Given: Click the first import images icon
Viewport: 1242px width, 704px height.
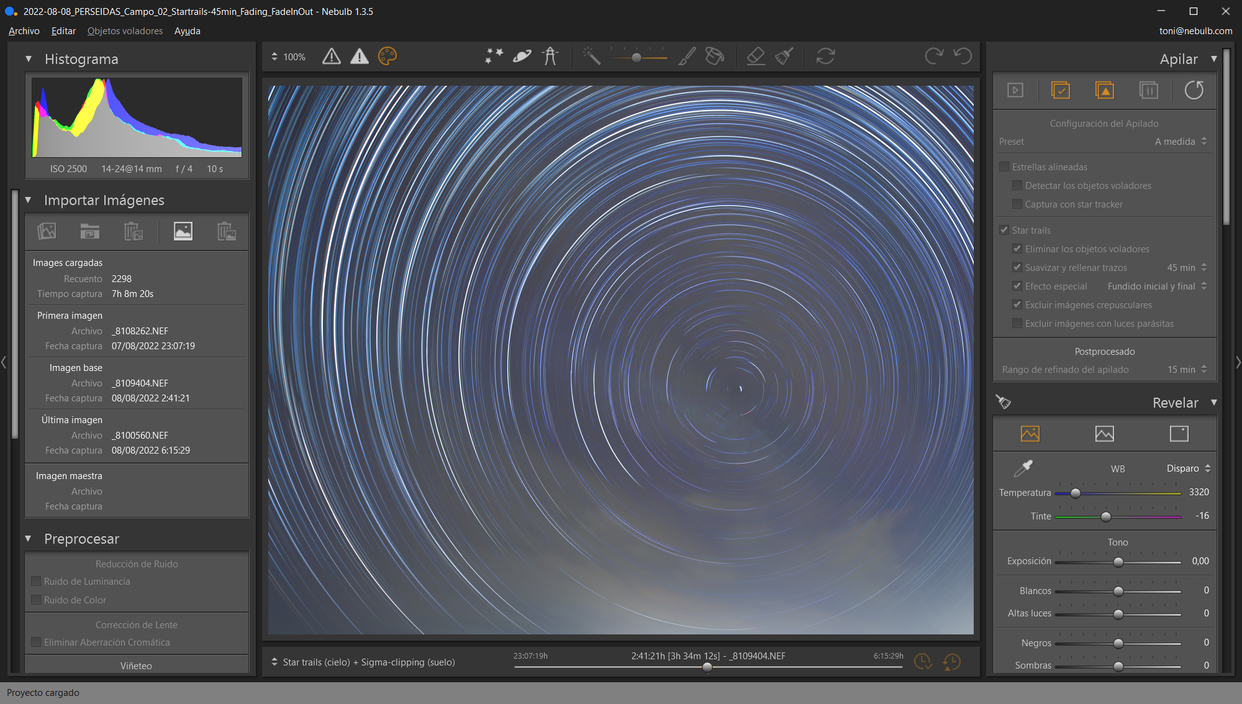Looking at the screenshot, I should click(x=47, y=231).
